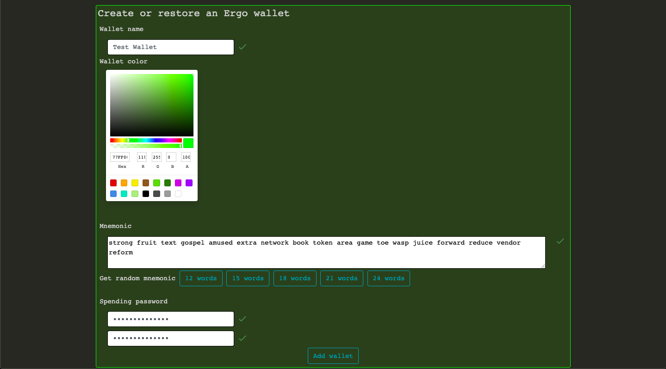Pick a shade in the saturation gradient area

pyautogui.click(x=152, y=105)
